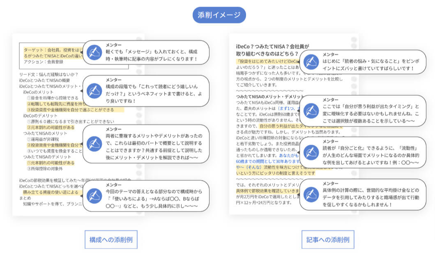Screen dimensions: 435x253
Task: Click メンター name label above 具体例の計算 comment
Action: pos(330,183)
